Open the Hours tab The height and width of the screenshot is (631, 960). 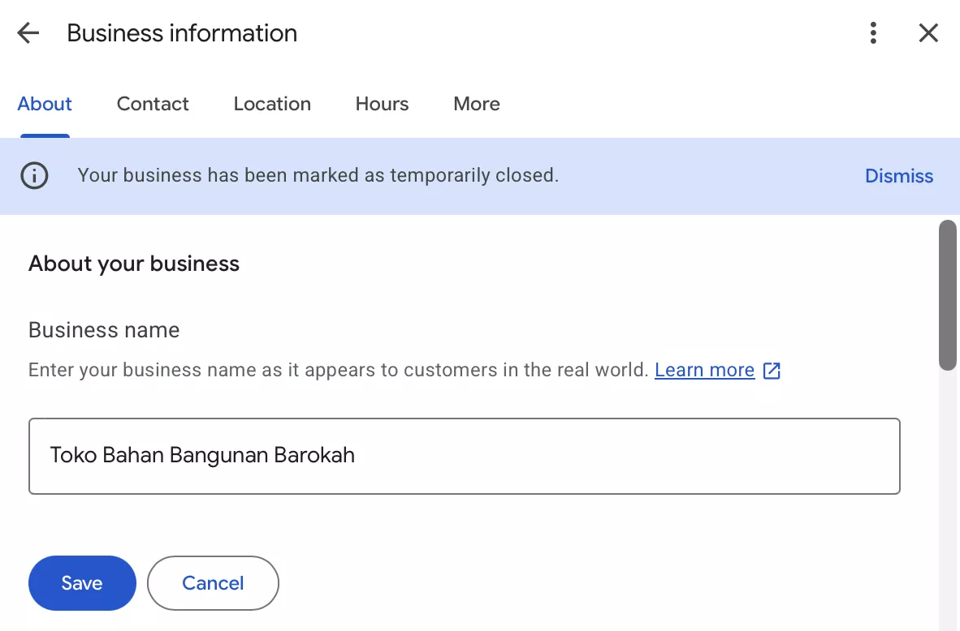[382, 104]
